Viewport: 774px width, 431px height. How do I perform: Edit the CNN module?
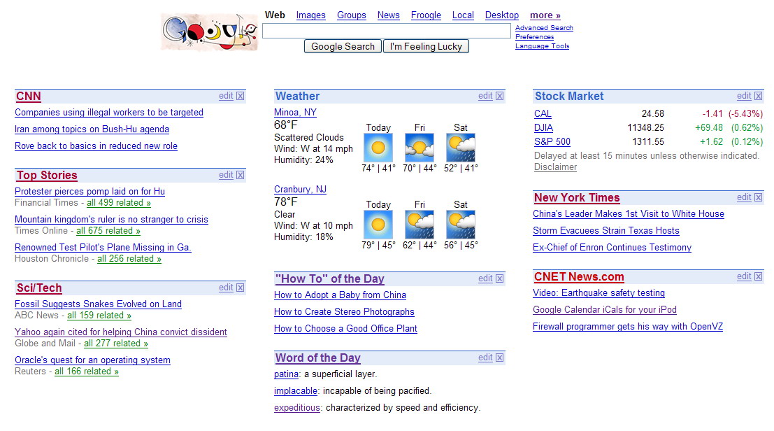click(226, 96)
